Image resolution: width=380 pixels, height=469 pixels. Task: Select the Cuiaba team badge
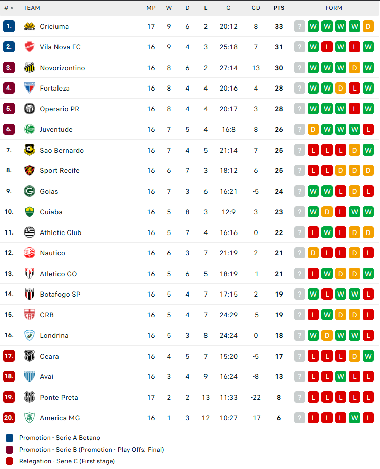[30, 212]
